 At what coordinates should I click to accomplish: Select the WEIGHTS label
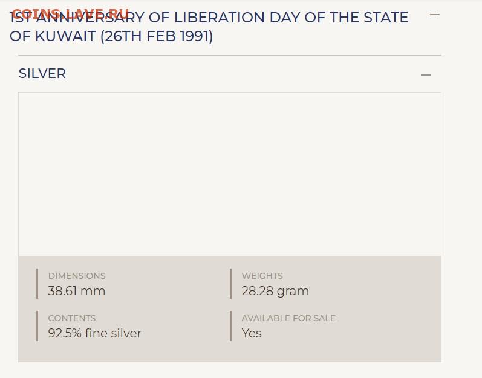click(262, 276)
